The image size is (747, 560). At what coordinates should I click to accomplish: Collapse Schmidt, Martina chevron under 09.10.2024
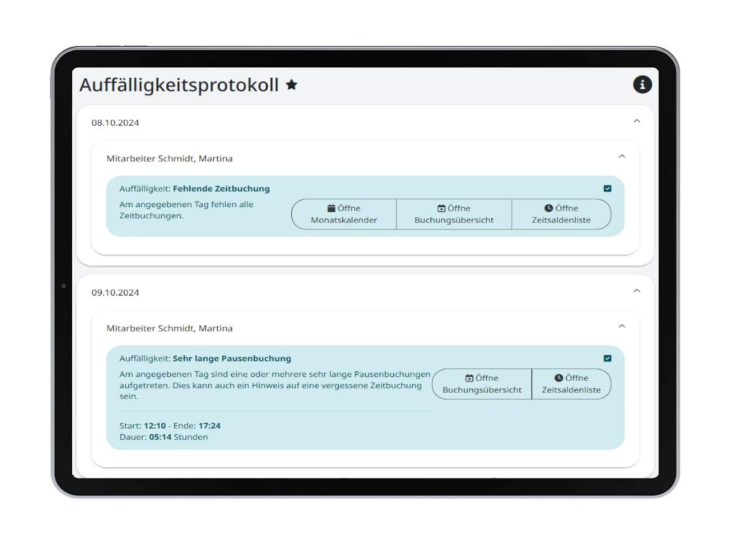coord(621,326)
